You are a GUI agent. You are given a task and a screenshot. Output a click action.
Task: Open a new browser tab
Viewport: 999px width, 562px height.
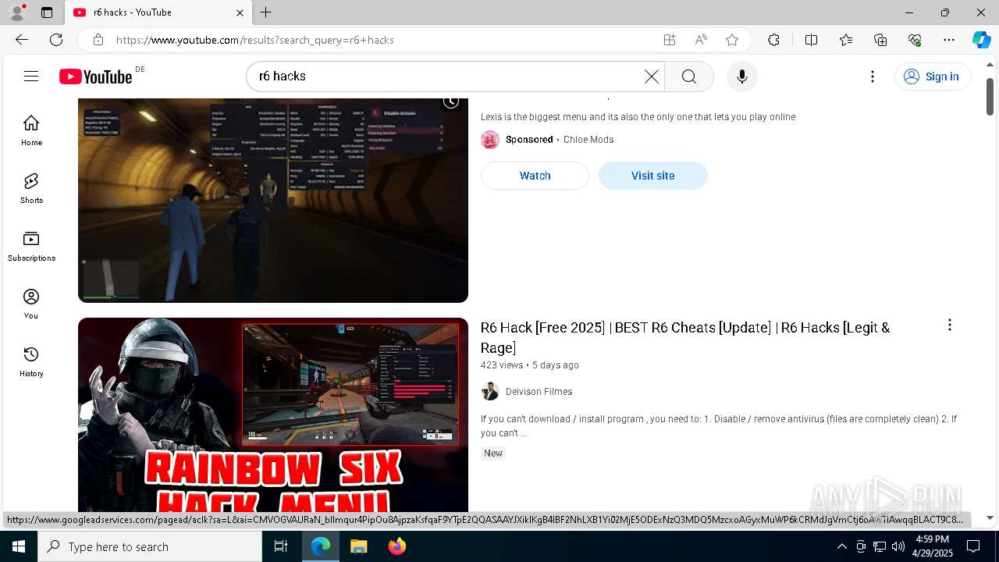(266, 12)
